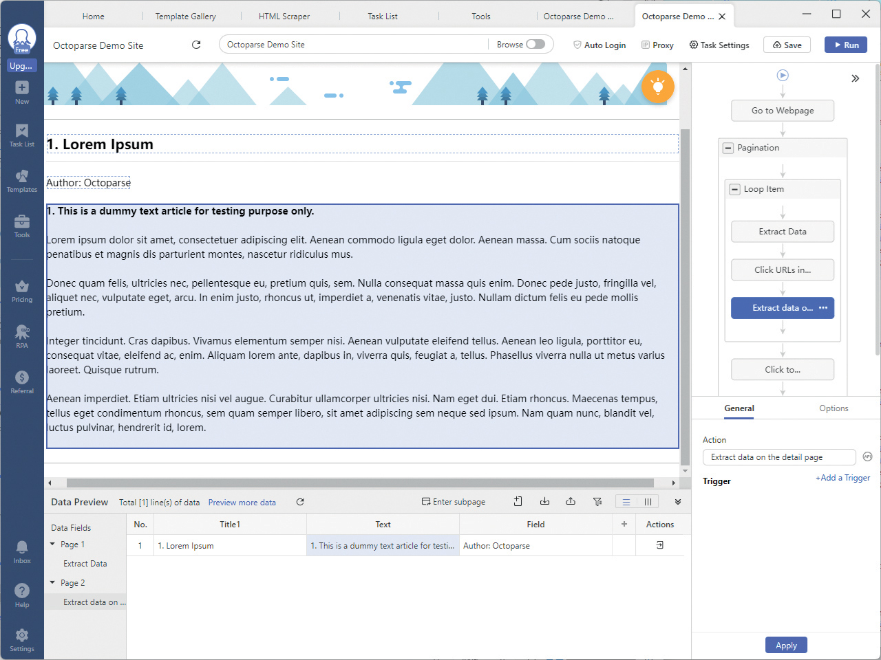The image size is (881, 660).
Task: Select Extract Data under Page 1 tree
Action: pyautogui.click(x=85, y=563)
